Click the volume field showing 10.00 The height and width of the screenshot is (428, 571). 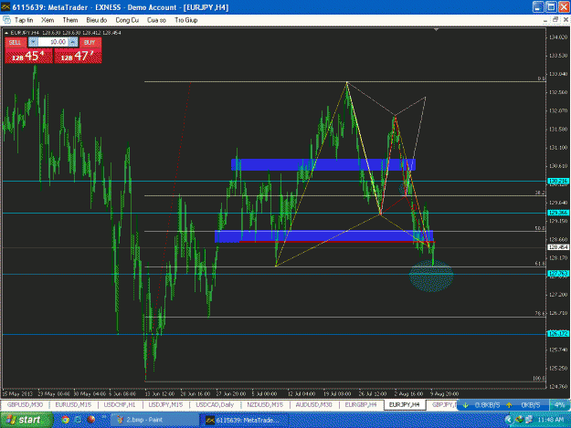coord(53,42)
